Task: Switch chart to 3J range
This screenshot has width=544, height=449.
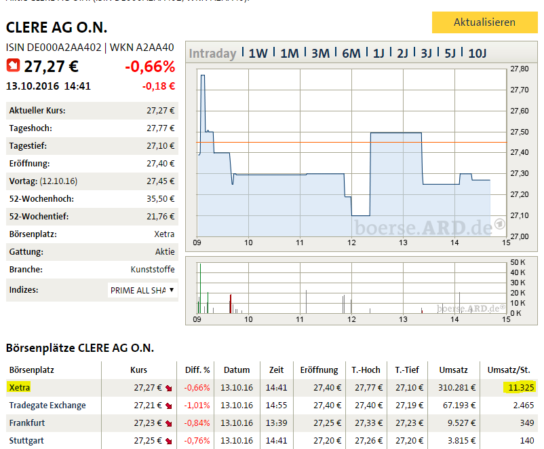Action: pos(427,53)
